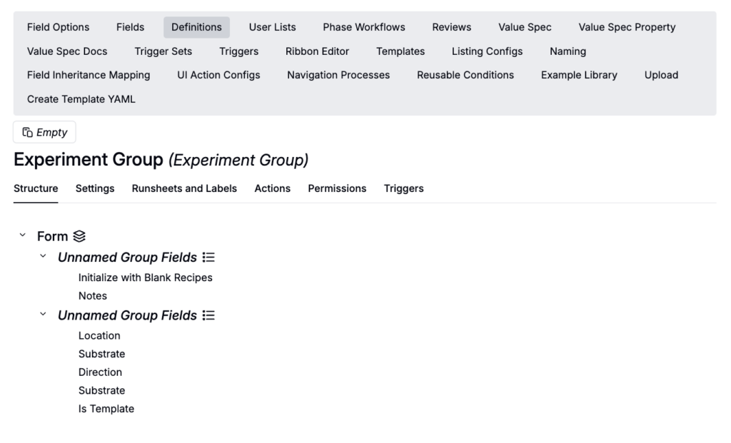Open the Example Library page
The height and width of the screenshot is (443, 731).
pyautogui.click(x=579, y=75)
